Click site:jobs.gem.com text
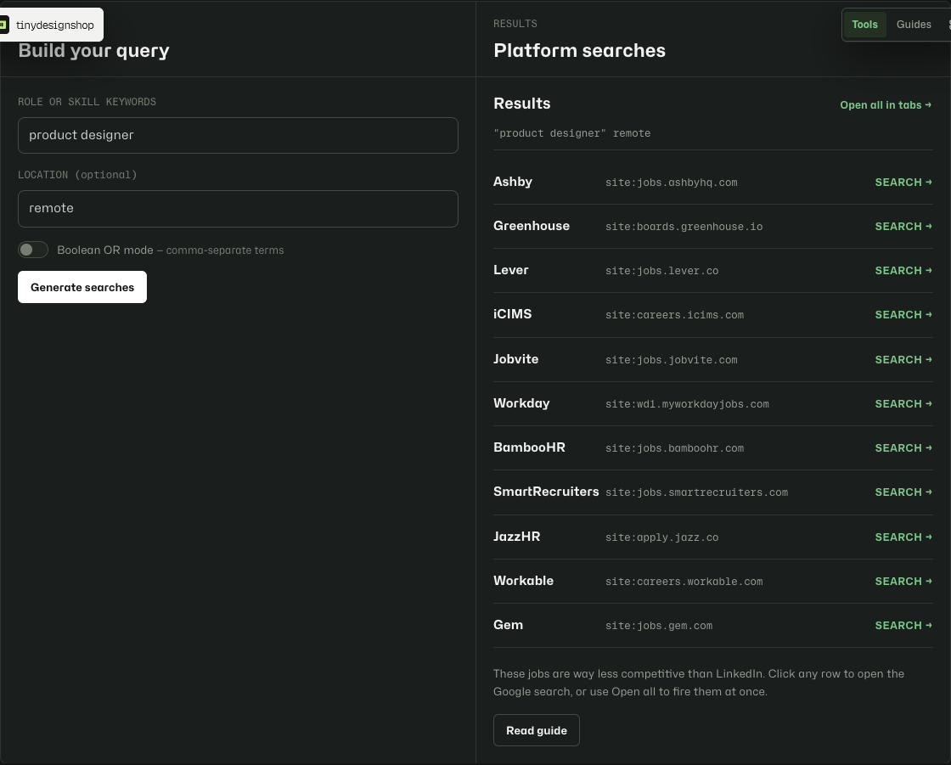 pos(659,626)
